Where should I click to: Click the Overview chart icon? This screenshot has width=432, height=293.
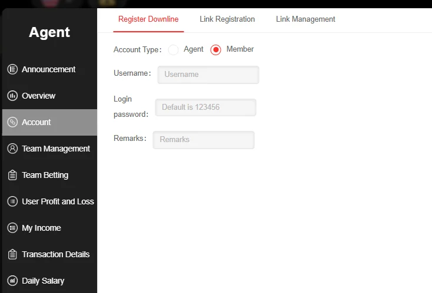pyautogui.click(x=12, y=96)
